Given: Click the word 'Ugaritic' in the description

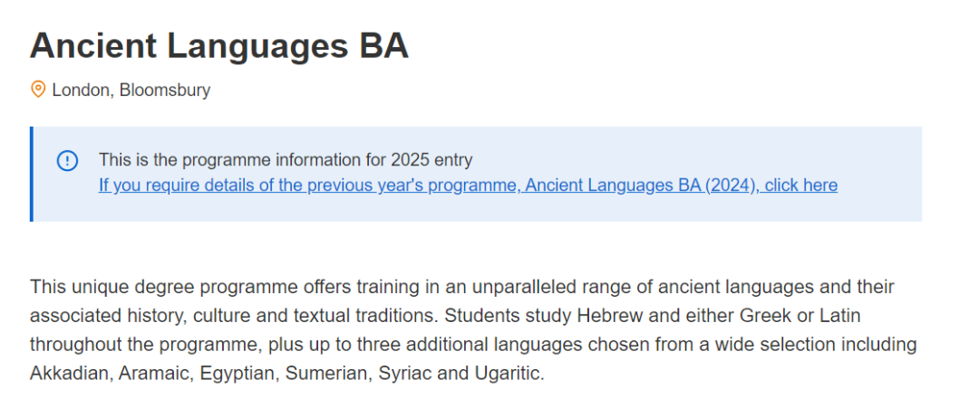Looking at the screenshot, I should click(507, 374).
